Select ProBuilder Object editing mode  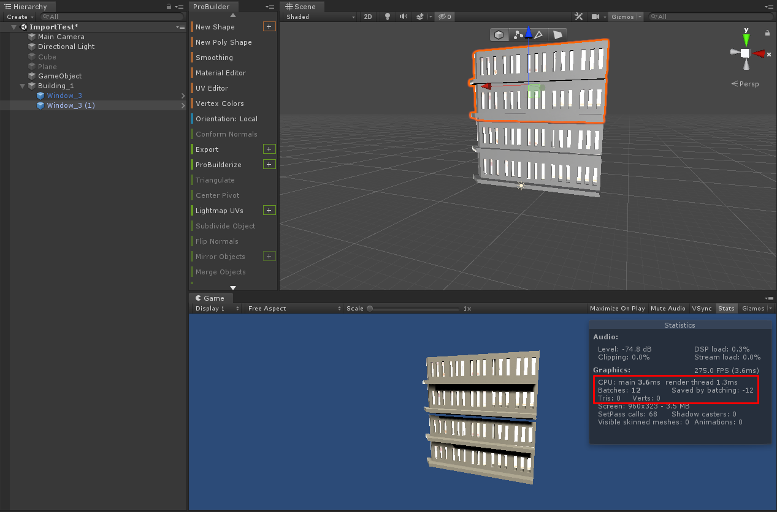[x=499, y=36]
